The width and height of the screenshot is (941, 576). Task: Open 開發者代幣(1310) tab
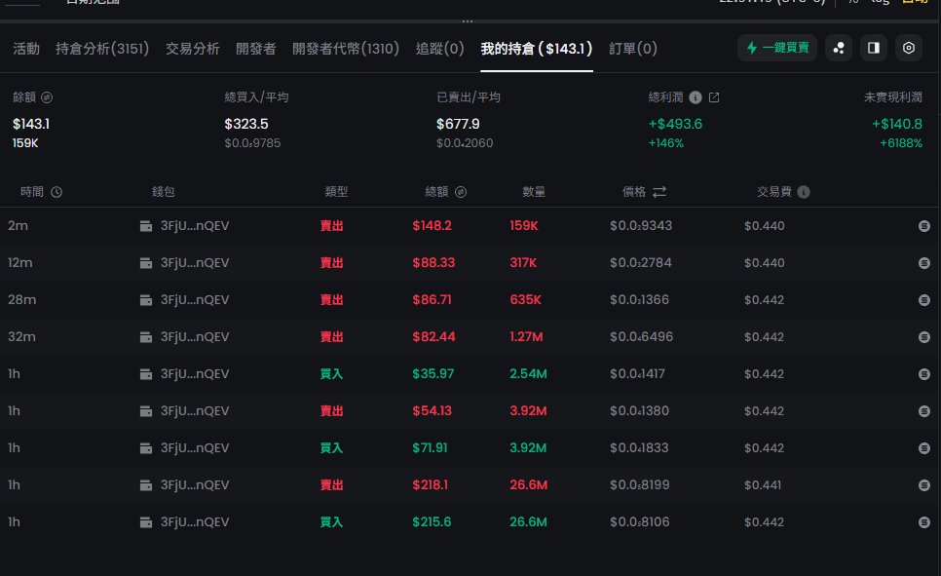pos(346,49)
